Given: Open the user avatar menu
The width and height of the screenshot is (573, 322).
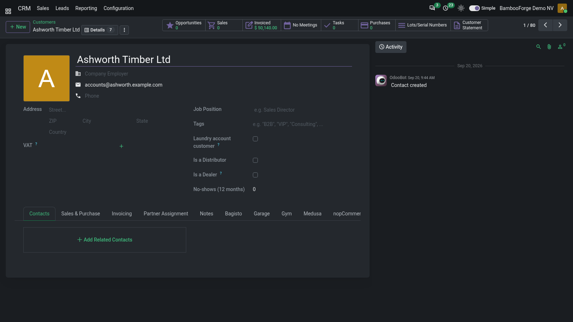Looking at the screenshot, I should click(x=562, y=8).
